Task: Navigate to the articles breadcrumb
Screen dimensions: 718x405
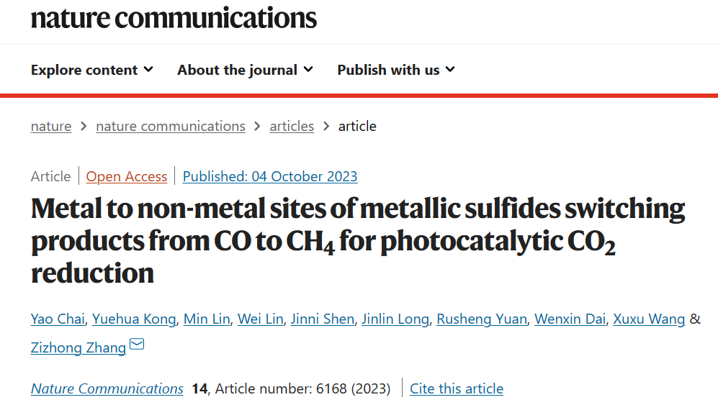Action: (292, 127)
